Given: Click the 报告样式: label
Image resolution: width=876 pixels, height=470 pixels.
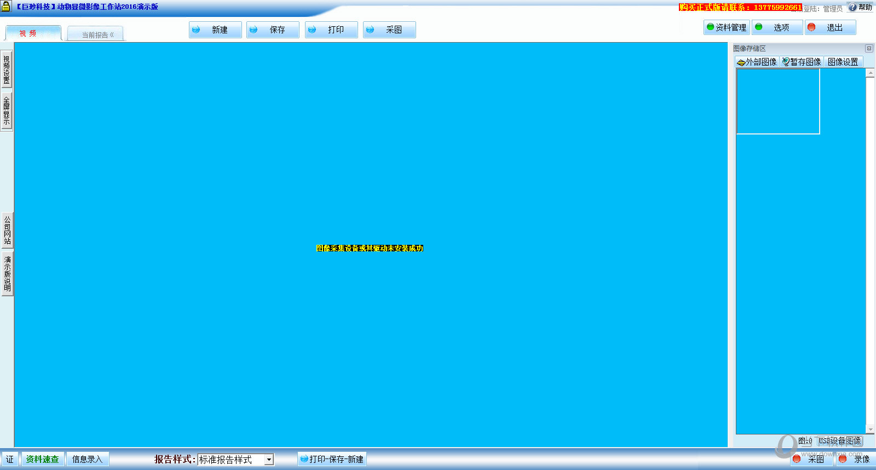Looking at the screenshot, I should (x=175, y=459).
